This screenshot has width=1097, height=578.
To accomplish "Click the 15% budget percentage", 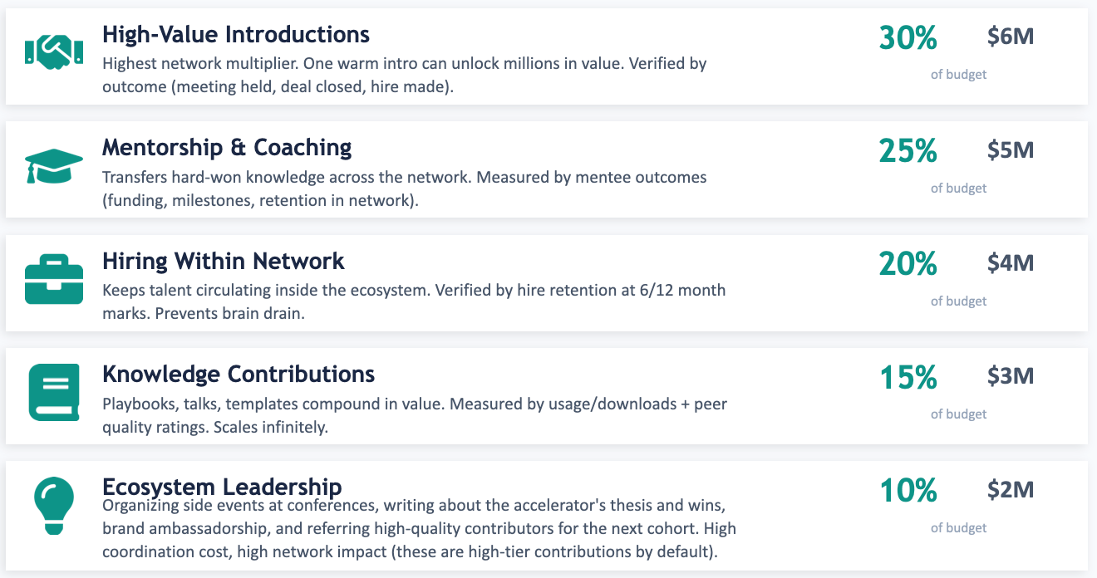I will pos(908,377).
